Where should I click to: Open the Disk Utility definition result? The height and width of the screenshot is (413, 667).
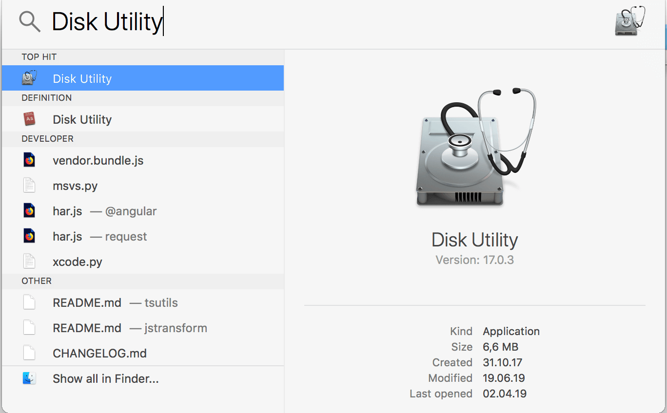143,119
